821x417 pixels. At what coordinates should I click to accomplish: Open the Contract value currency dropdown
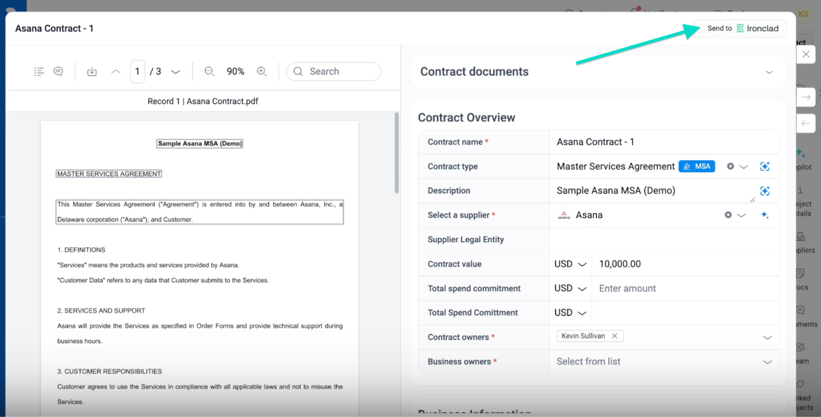(x=570, y=264)
